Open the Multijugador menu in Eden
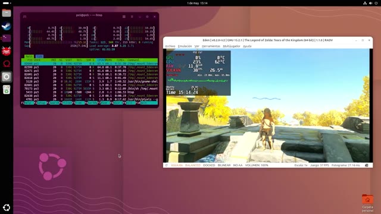This screenshot has width=381, height=214. pyautogui.click(x=232, y=46)
